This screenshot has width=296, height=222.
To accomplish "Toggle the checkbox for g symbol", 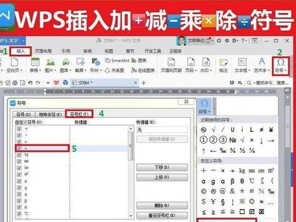I will pyautogui.click(x=19, y=187).
